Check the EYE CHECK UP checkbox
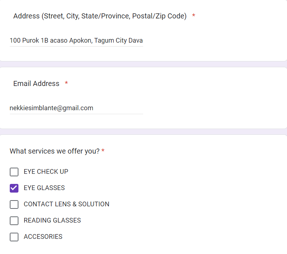Viewport: 287px width, 254px height. click(14, 172)
